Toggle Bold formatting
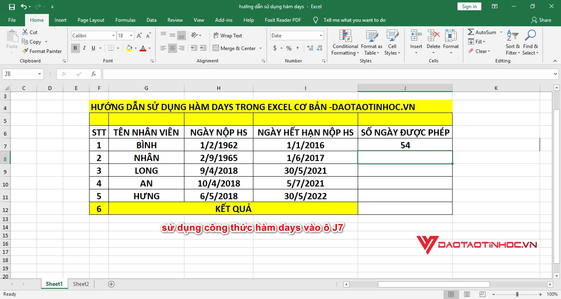Screen dimensions: 561x299 pyautogui.click(x=76, y=48)
